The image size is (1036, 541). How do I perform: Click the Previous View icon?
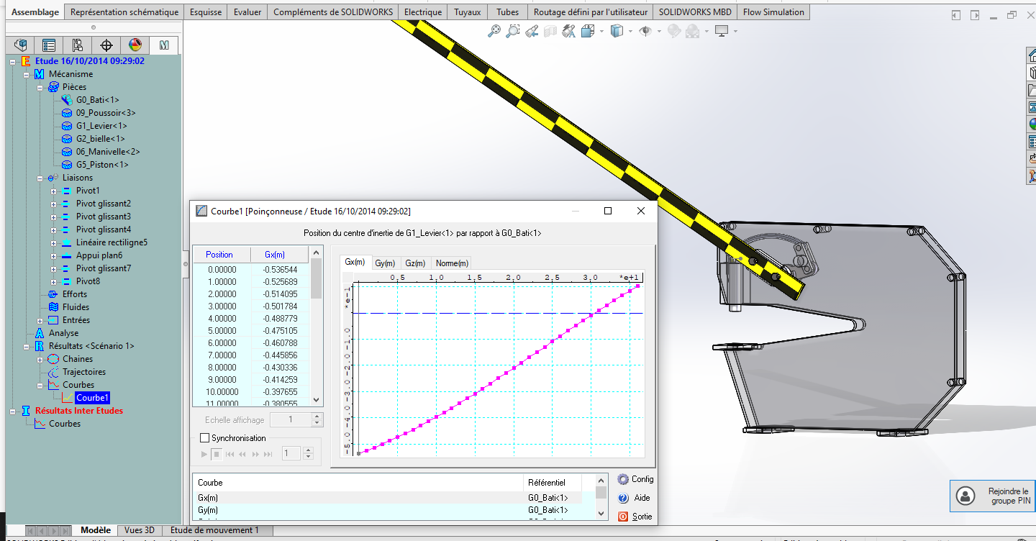532,31
